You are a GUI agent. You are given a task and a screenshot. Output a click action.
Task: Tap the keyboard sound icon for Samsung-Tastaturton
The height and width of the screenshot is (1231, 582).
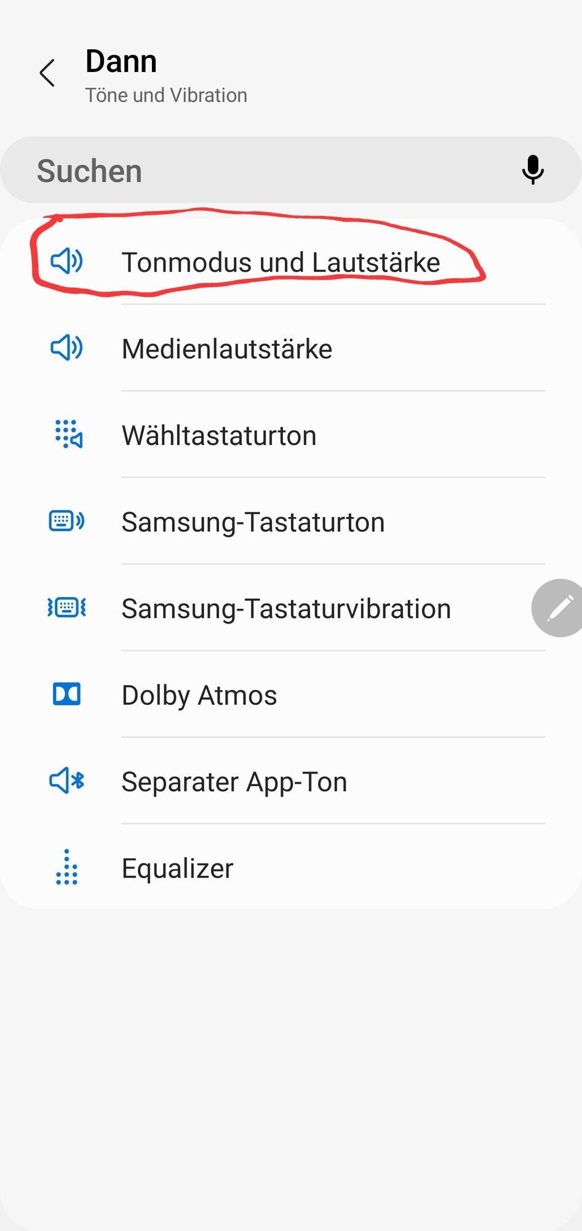click(x=66, y=521)
